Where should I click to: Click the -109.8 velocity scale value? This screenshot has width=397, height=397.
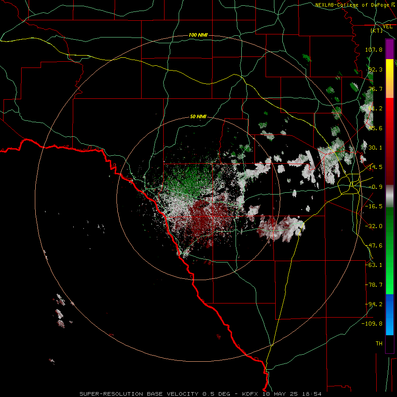tap(372, 324)
